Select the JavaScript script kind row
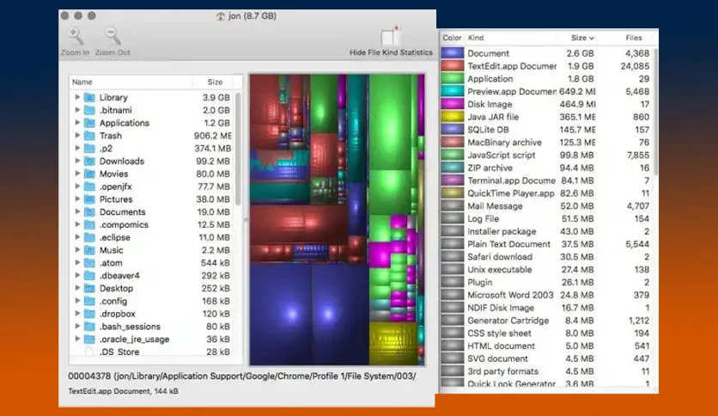This screenshot has width=718, height=416. [546, 155]
